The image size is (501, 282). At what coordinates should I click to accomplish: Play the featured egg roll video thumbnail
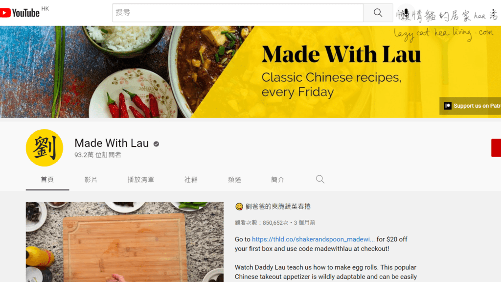[125, 242]
